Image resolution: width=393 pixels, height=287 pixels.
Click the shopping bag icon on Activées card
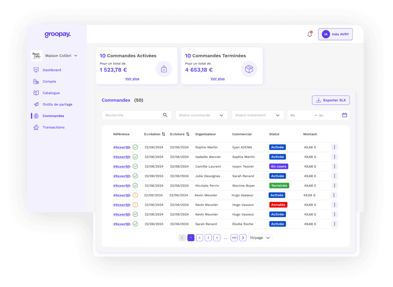pos(164,69)
